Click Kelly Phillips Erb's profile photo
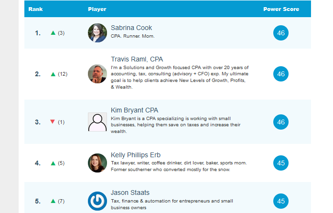This screenshot has height=213, width=333. tap(97, 163)
